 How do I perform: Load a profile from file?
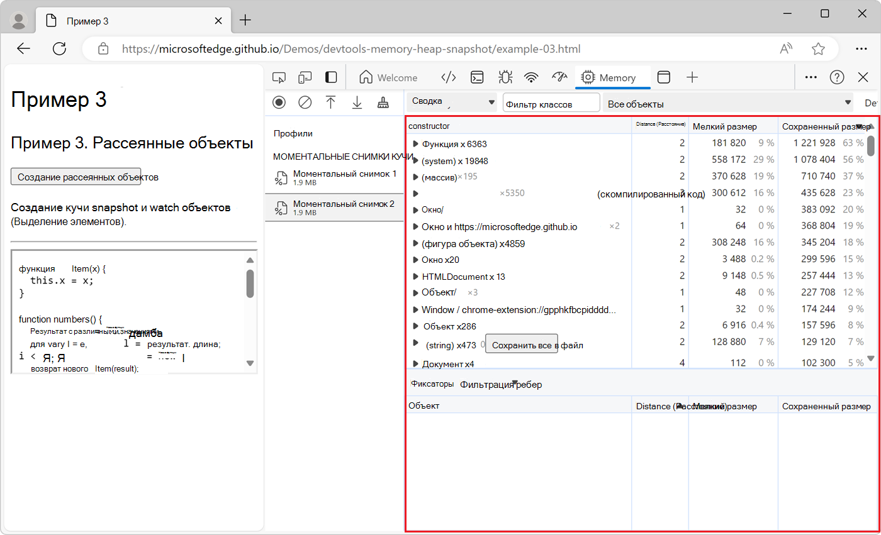[330, 102]
